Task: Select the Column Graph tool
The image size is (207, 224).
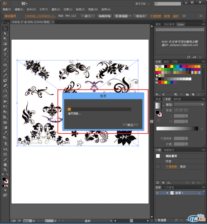Action: pos(5,149)
